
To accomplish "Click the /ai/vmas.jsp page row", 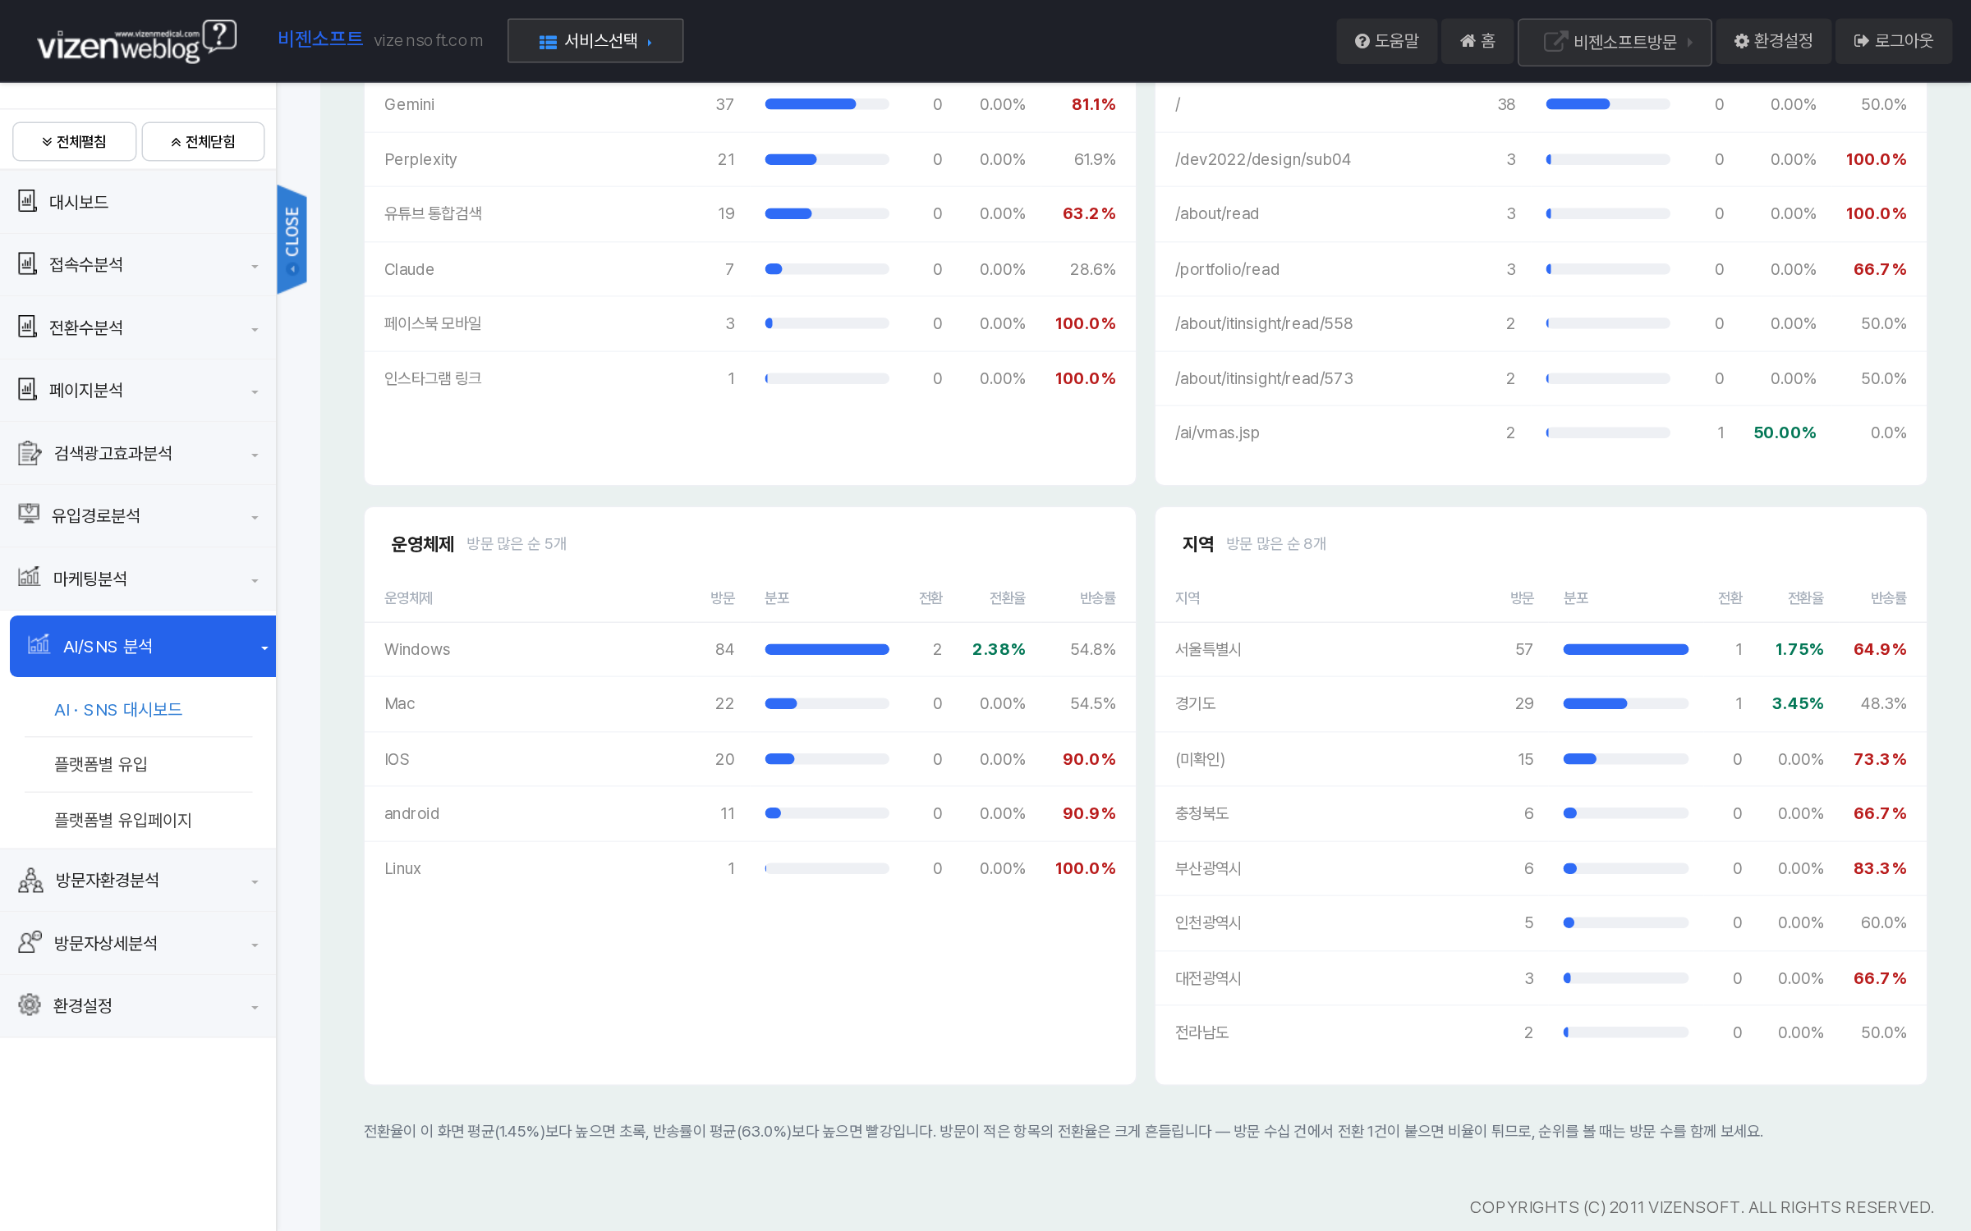I will pyautogui.click(x=1541, y=432).
